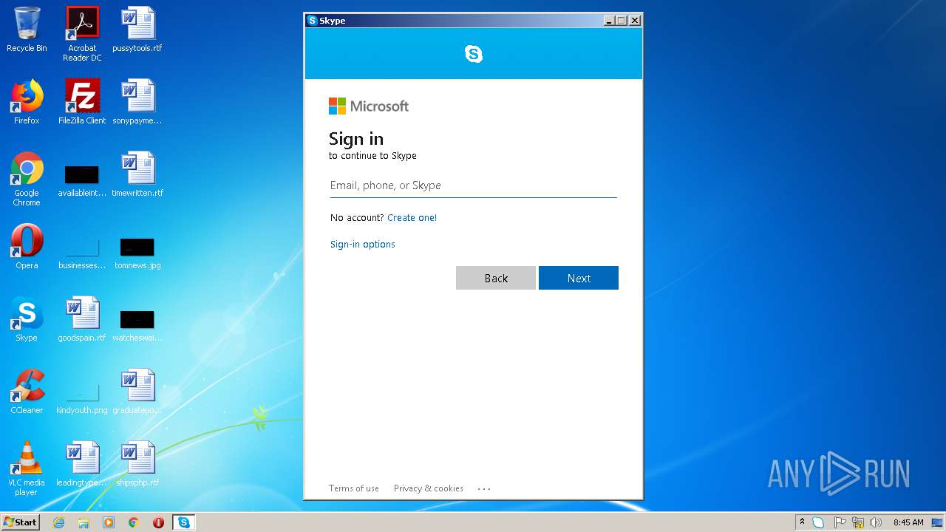Maximize the Skype window
This screenshot has height=532, width=946.
[x=622, y=21]
